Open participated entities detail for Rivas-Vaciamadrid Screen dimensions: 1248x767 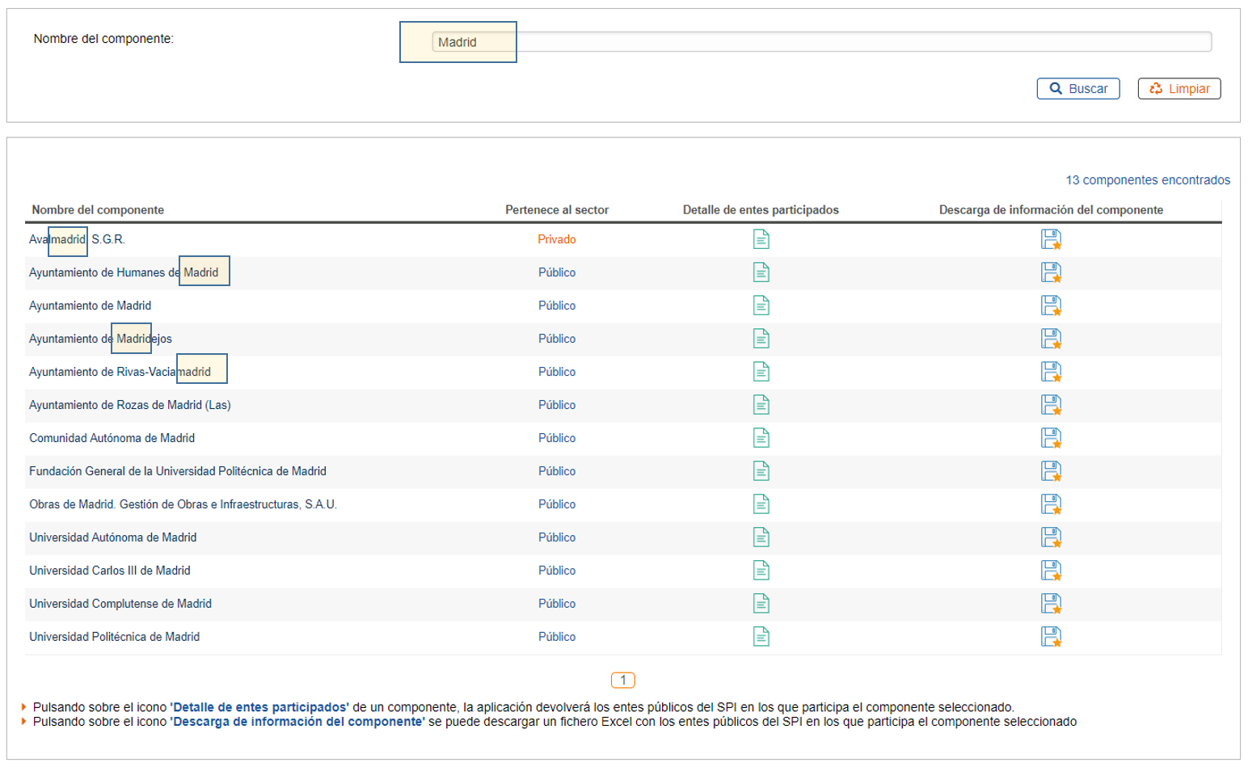pyautogui.click(x=761, y=372)
